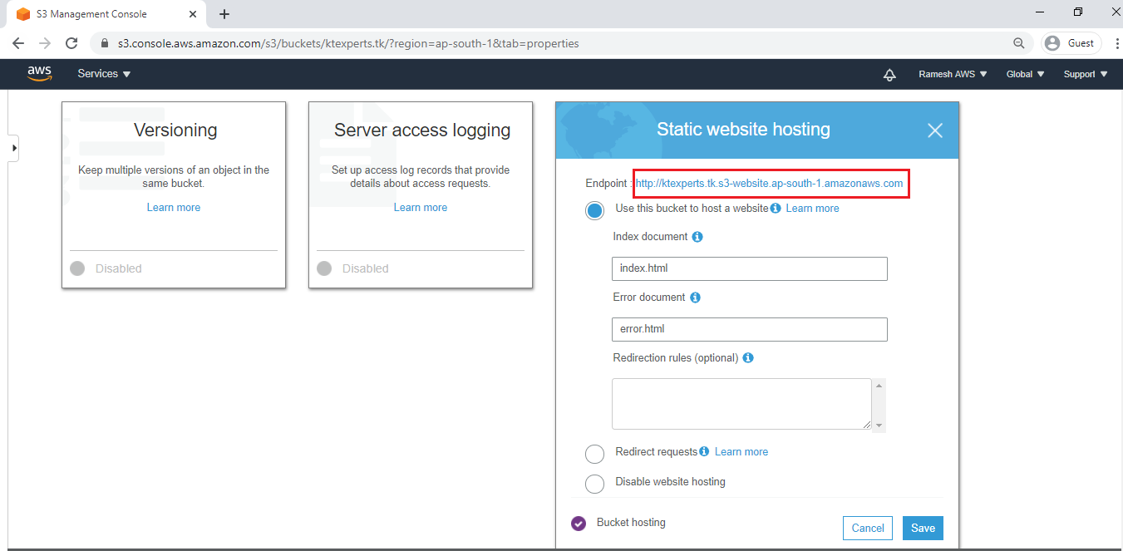Viewport: 1123px width, 551px height.
Task: Reload the page with refresh icon
Action: [71, 43]
